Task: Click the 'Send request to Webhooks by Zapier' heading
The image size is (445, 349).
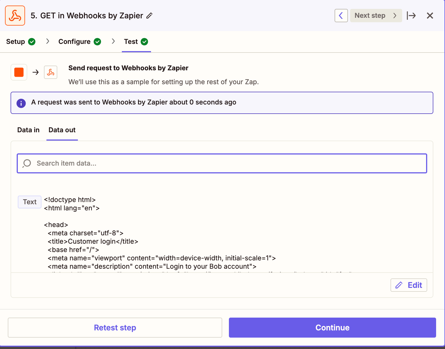Action: pyautogui.click(x=128, y=68)
